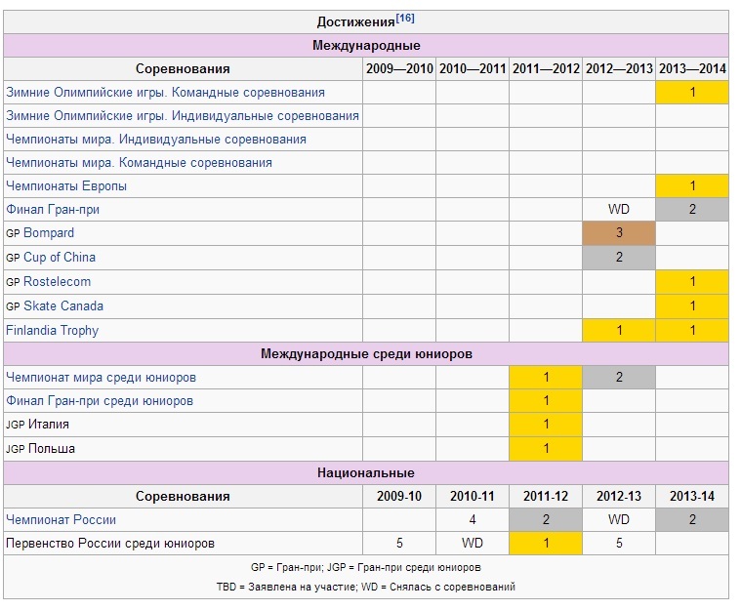Click the Международные section header
The width and height of the screenshot is (741, 610).
[x=366, y=45]
